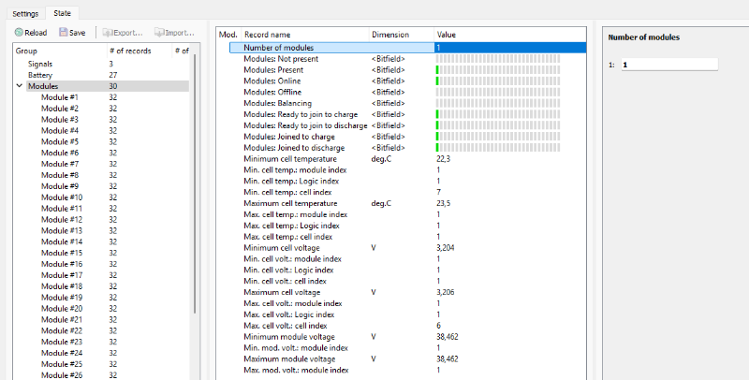Click the Mod. column header
Image resolution: width=749 pixels, height=380 pixels.
(228, 35)
